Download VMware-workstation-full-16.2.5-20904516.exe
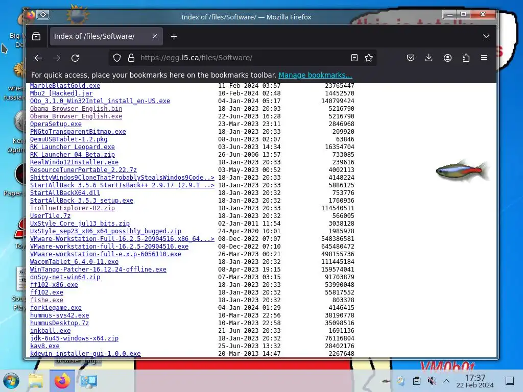The image size is (523, 392). 109,247
